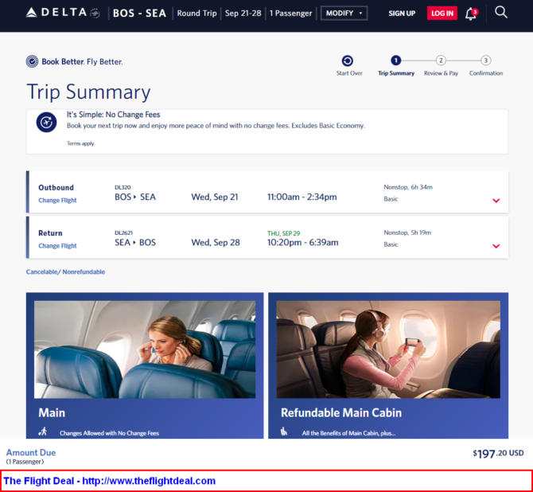The image size is (533, 492).
Task: Expand the Return flight details chevron
Action: (x=496, y=246)
